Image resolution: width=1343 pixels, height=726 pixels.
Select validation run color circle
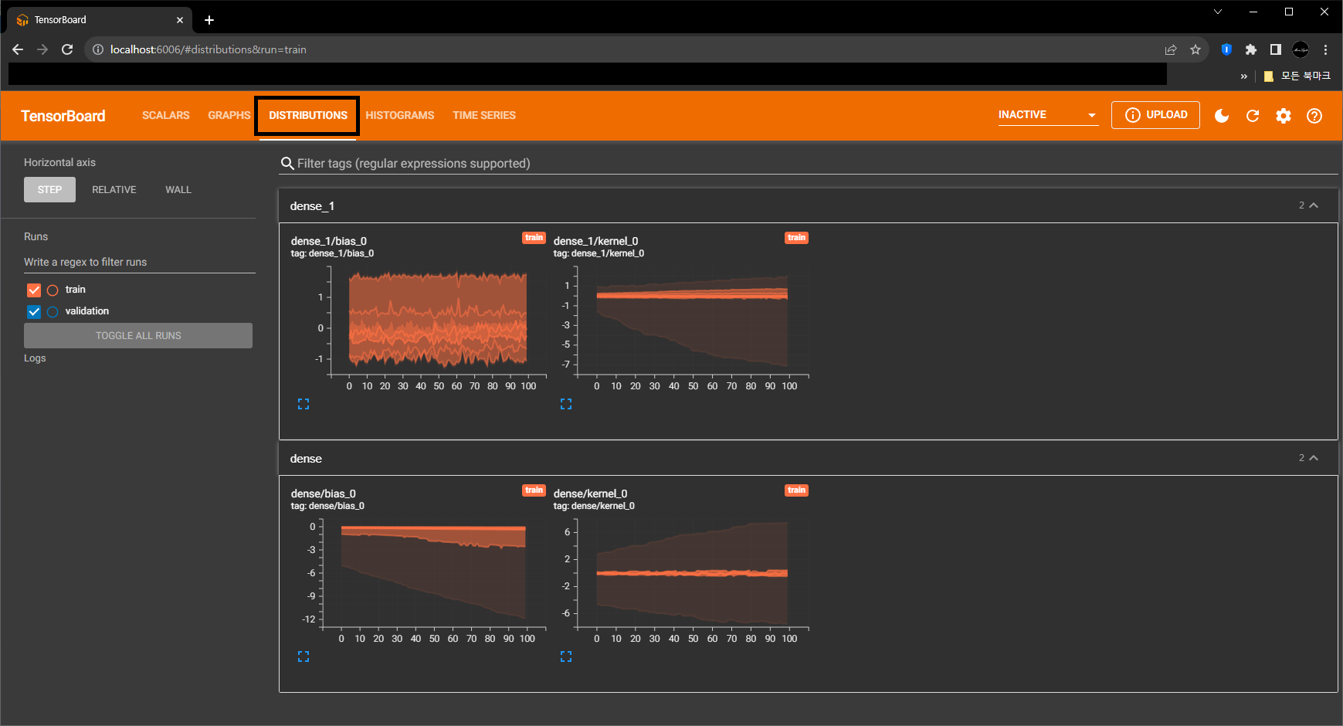pos(53,312)
